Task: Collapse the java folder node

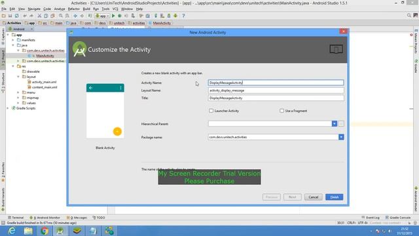Action: 13,45
